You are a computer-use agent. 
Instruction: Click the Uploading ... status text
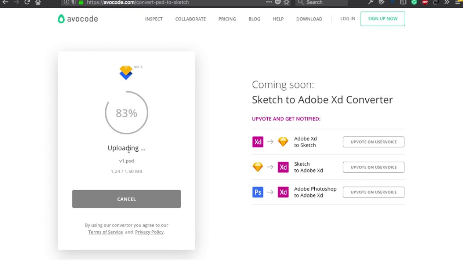tap(127, 148)
